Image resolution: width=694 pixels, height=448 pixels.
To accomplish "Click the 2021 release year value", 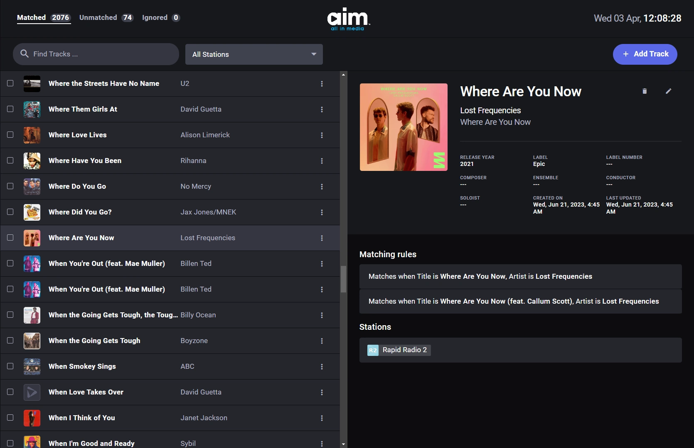I will click(467, 164).
